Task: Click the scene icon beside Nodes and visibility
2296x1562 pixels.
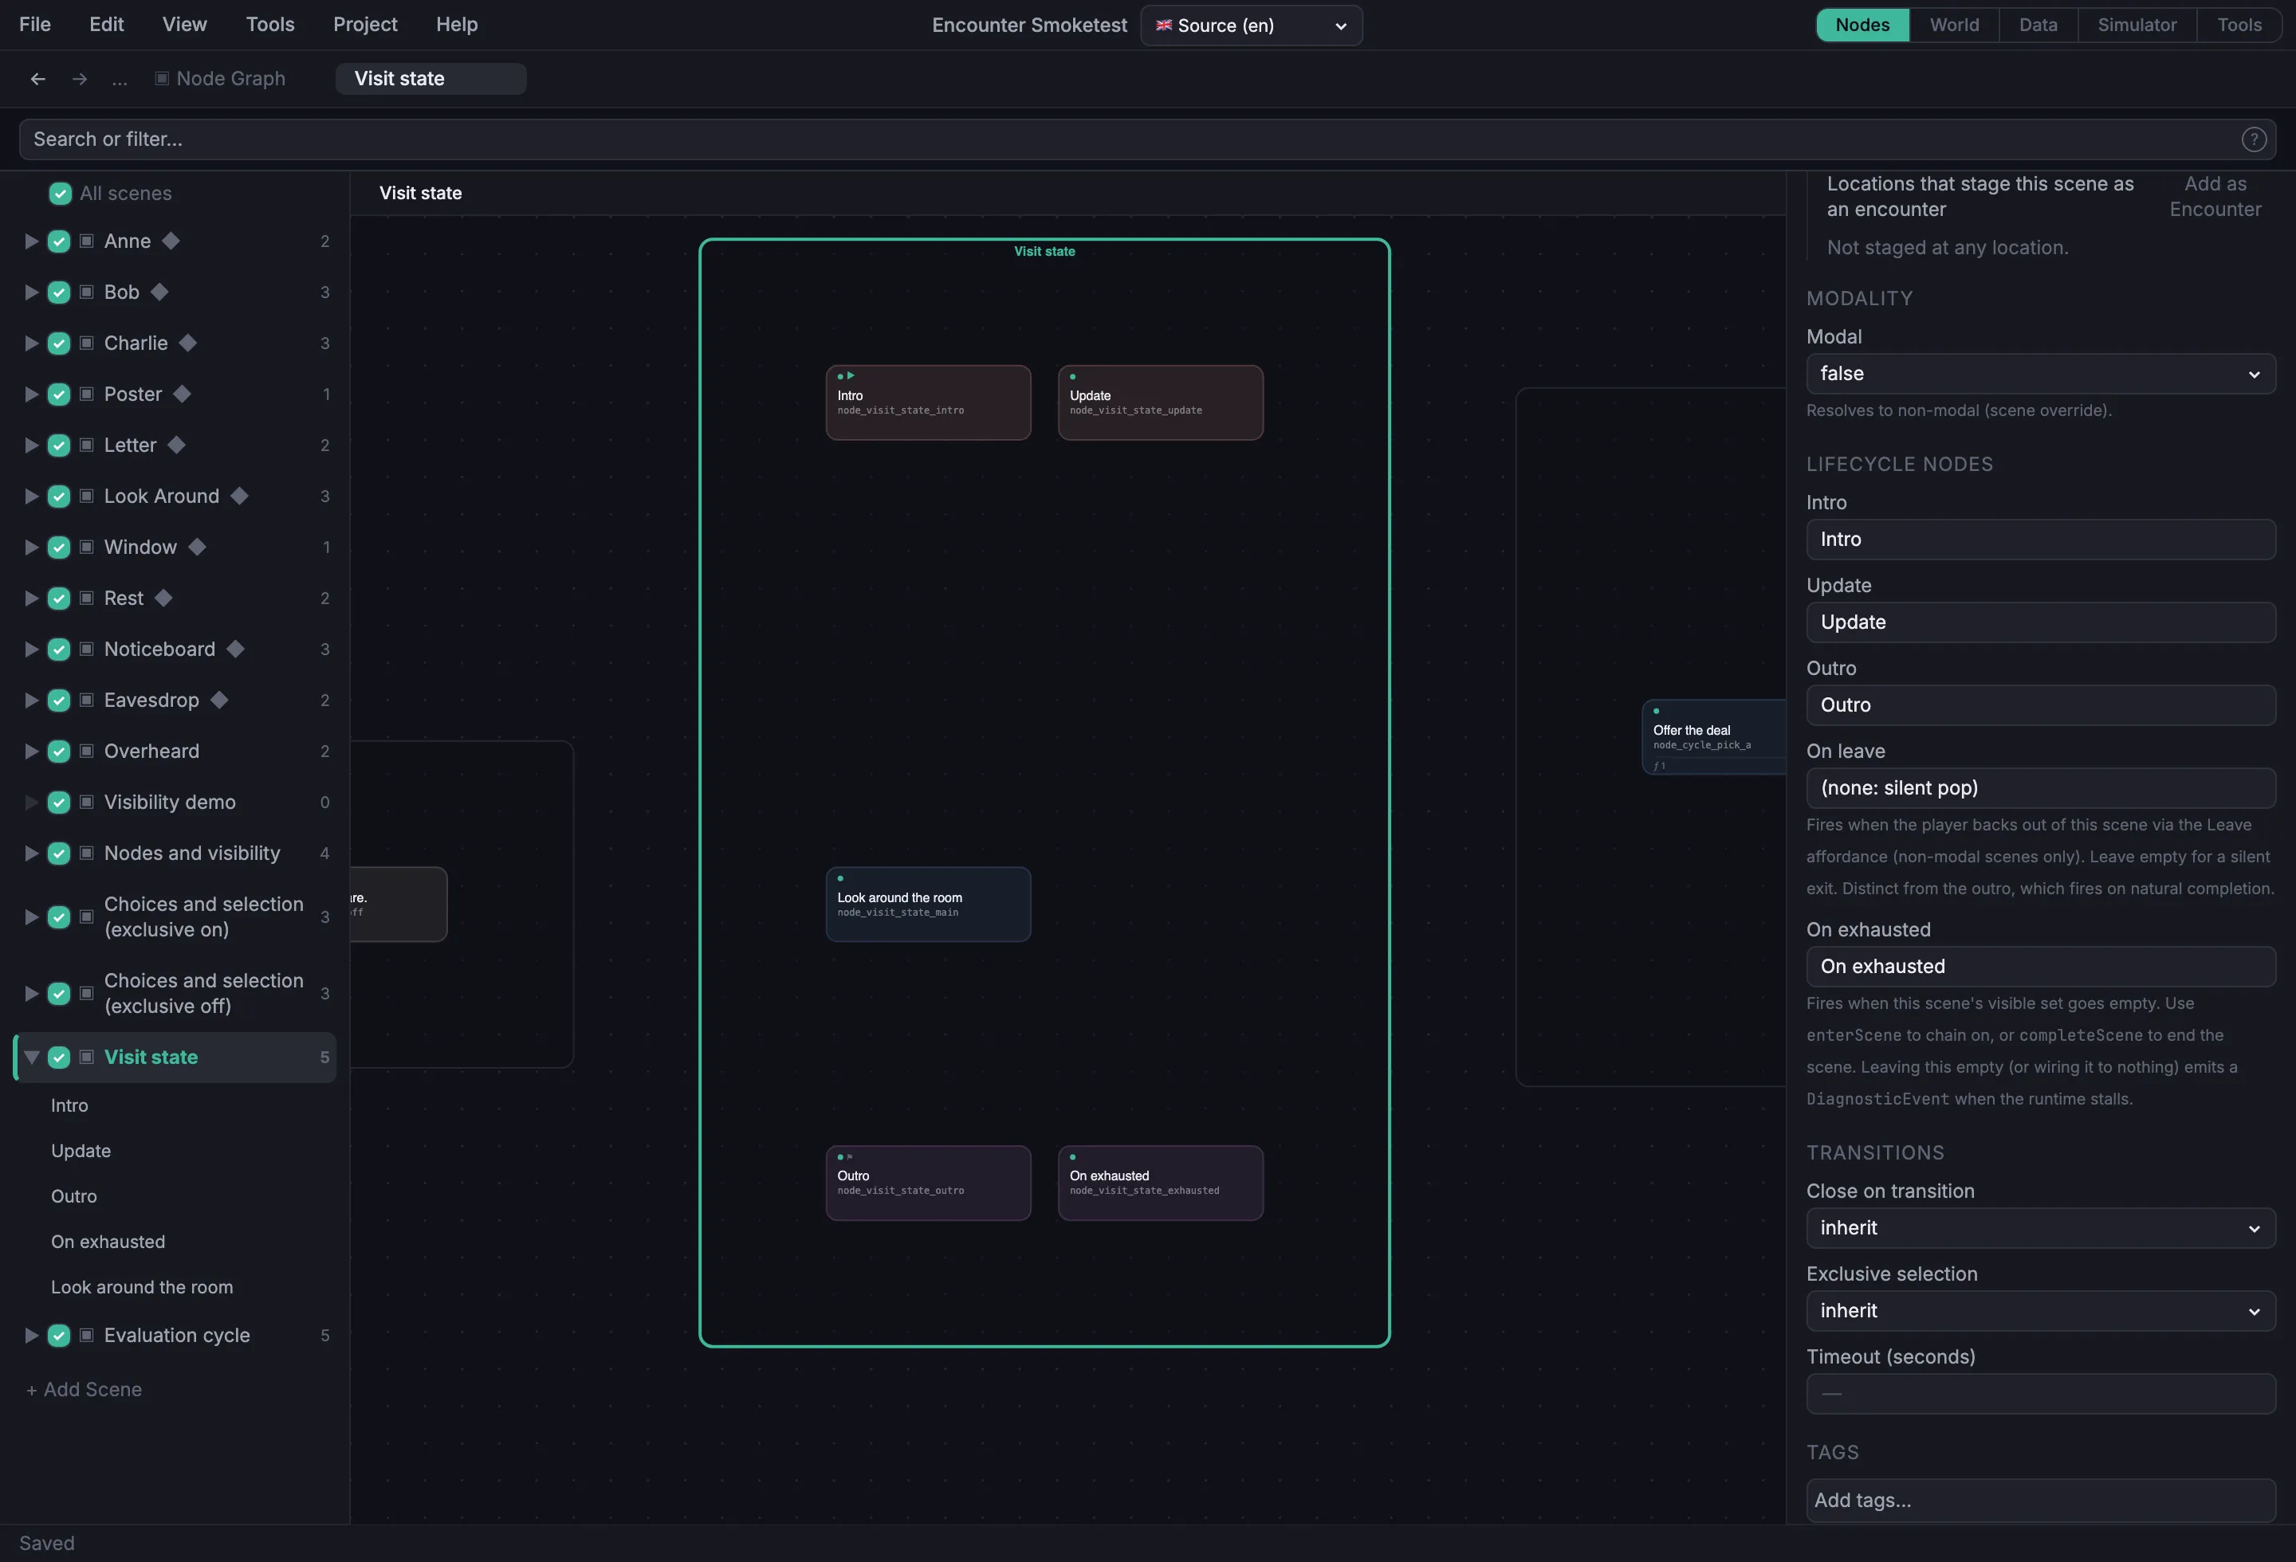Action: coord(87,853)
